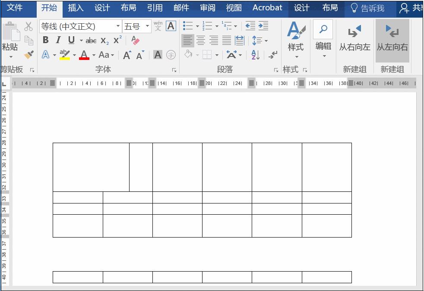Apply superscript formatting

(x=117, y=40)
